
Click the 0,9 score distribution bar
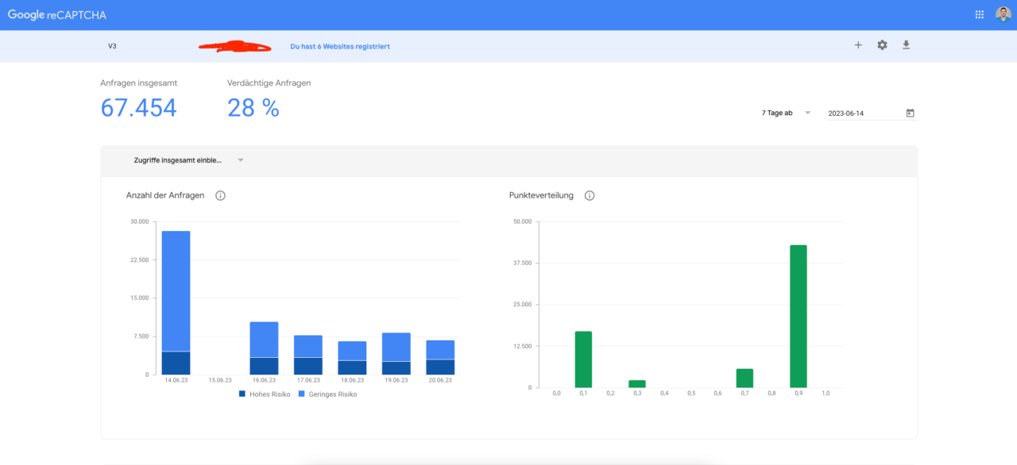(x=798, y=316)
